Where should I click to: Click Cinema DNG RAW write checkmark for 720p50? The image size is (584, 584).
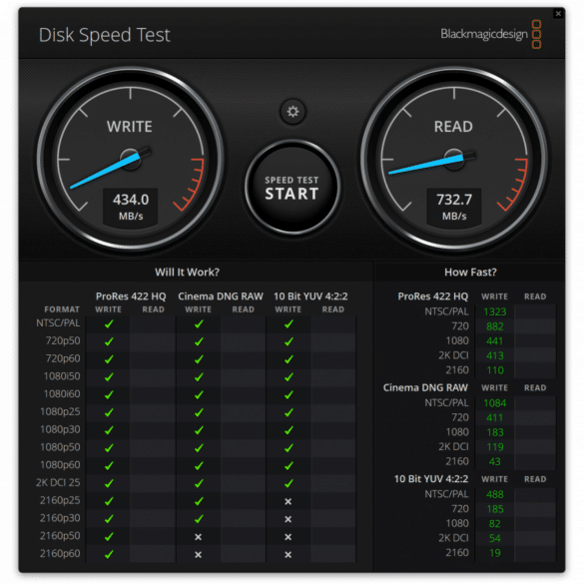pyautogui.click(x=199, y=341)
